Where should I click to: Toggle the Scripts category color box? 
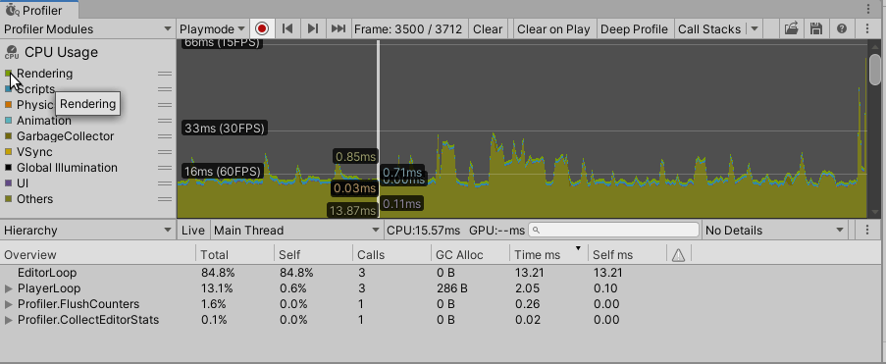(8, 89)
